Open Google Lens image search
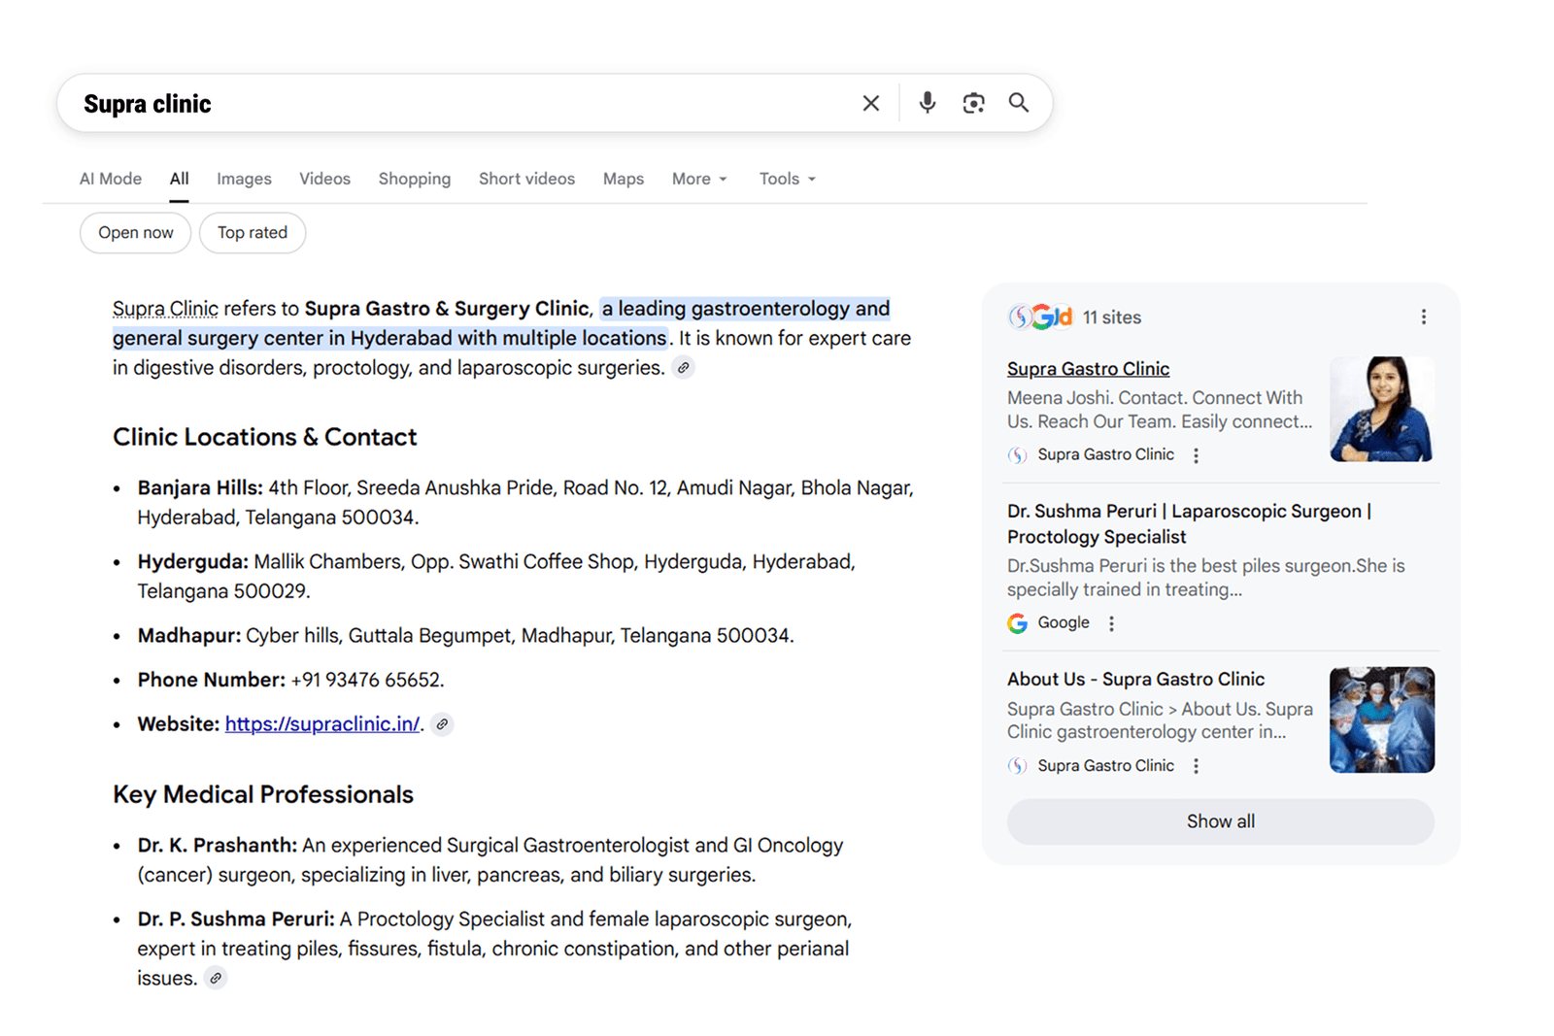The image size is (1554, 1036). tap(973, 102)
